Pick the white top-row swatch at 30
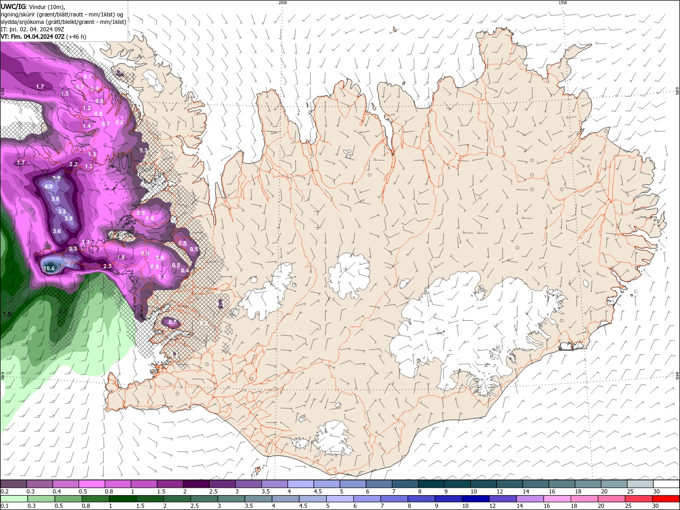680x510 pixels. [x=667, y=484]
